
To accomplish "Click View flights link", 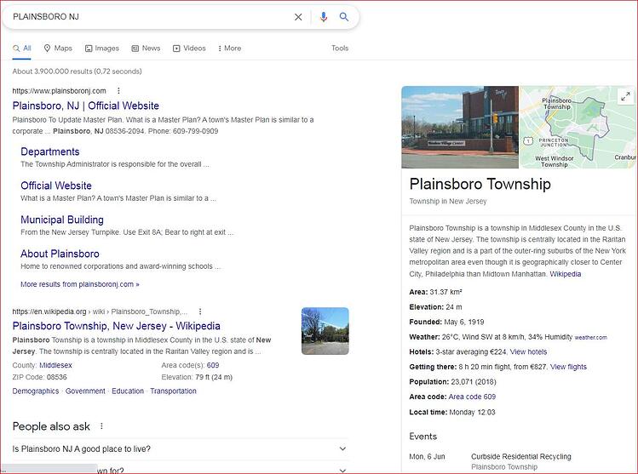I will pos(568,367).
